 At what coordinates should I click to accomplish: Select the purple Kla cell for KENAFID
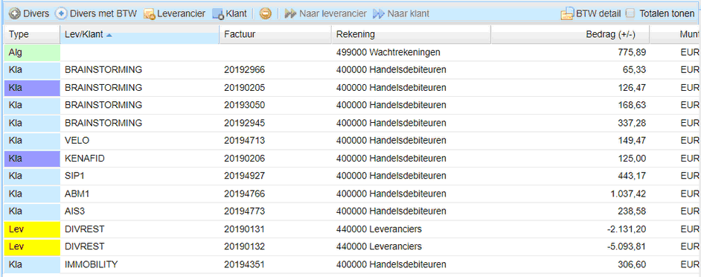[x=32, y=159]
